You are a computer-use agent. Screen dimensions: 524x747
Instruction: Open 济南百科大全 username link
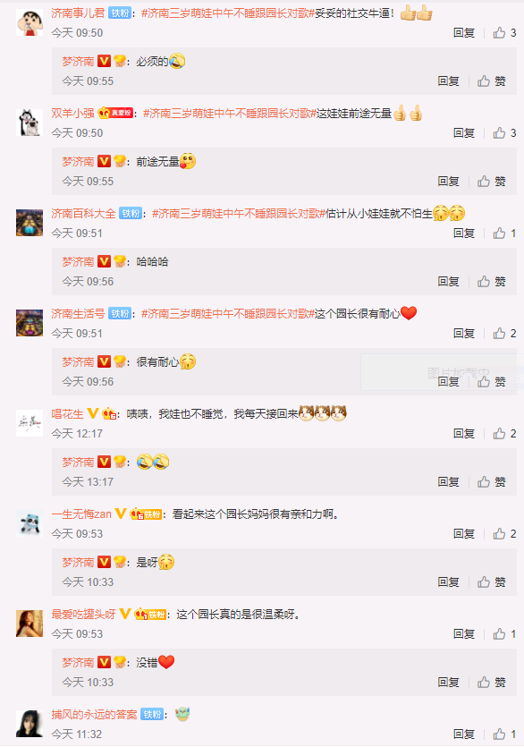pos(83,214)
